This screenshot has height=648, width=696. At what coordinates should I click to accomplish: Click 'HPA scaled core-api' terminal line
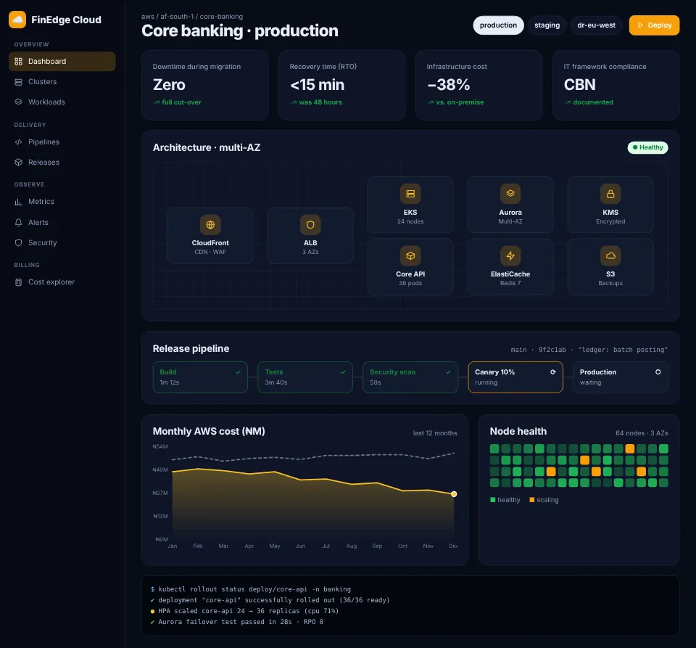pos(245,611)
